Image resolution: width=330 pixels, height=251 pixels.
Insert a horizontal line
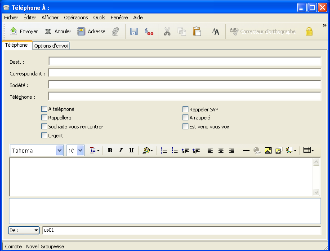246,150
